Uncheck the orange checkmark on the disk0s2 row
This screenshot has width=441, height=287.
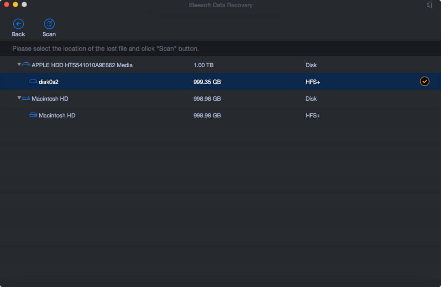(x=424, y=81)
